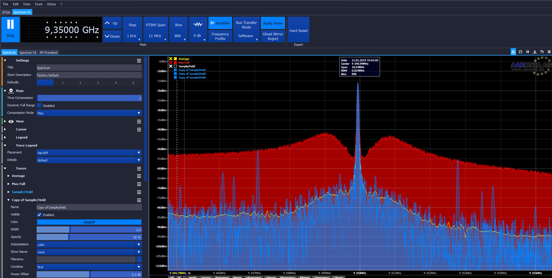Click the refresh icon above the spectrum

coord(521,52)
